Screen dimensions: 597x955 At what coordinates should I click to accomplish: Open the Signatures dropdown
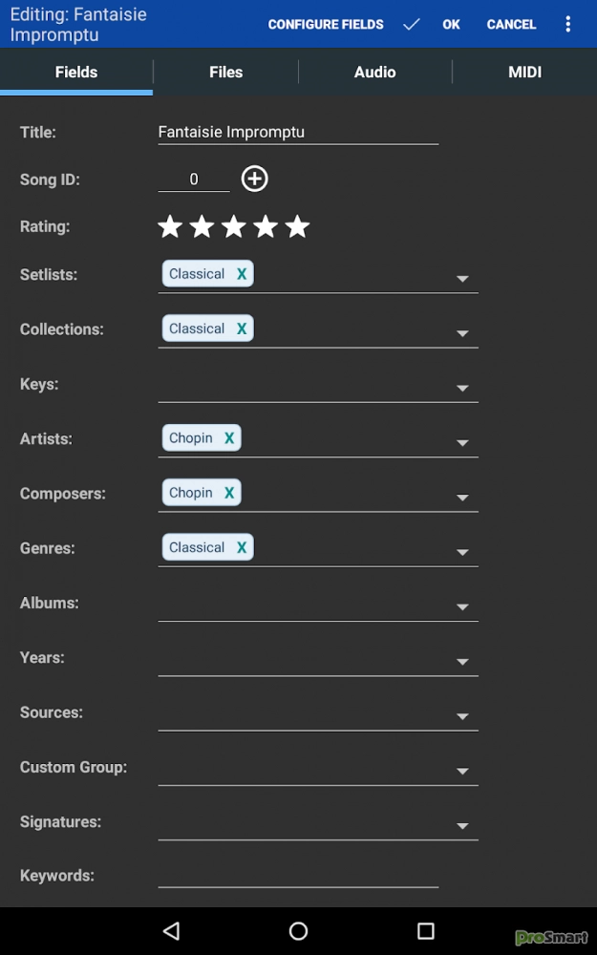point(462,825)
